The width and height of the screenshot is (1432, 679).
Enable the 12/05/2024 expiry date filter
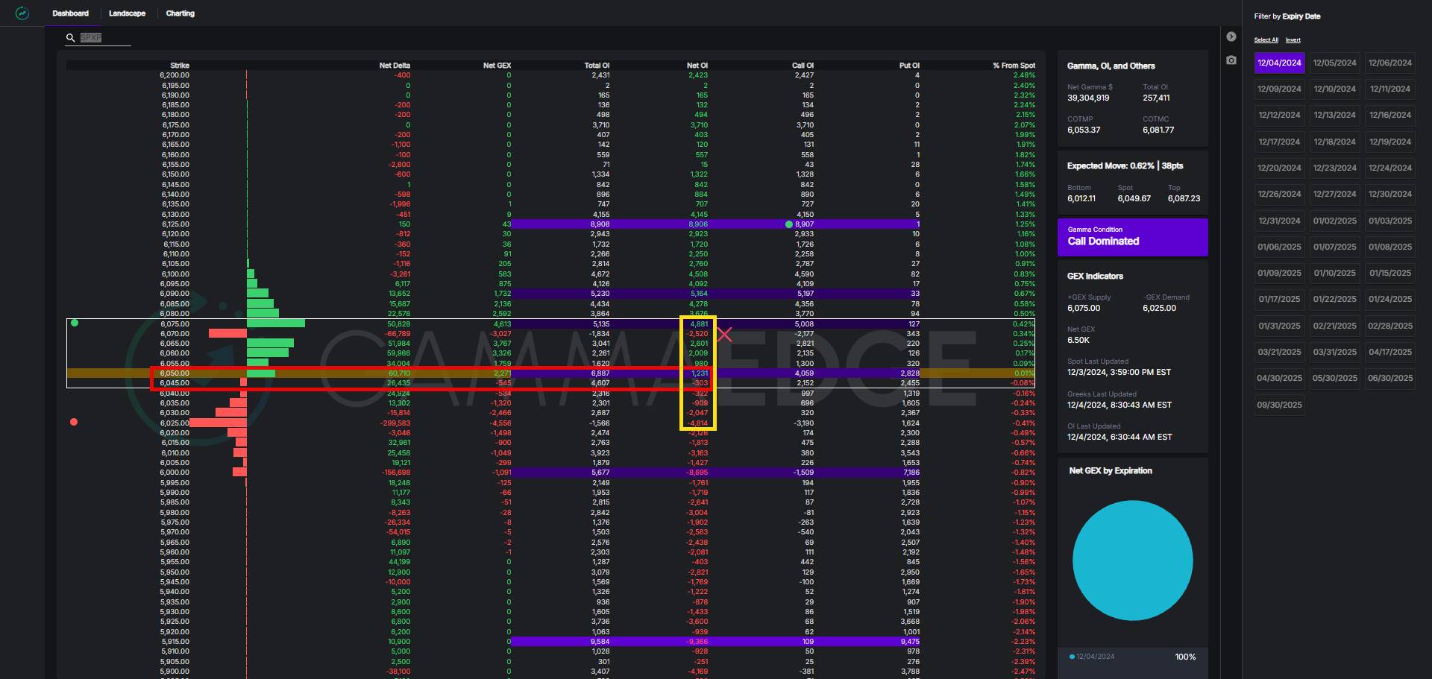coord(1334,63)
